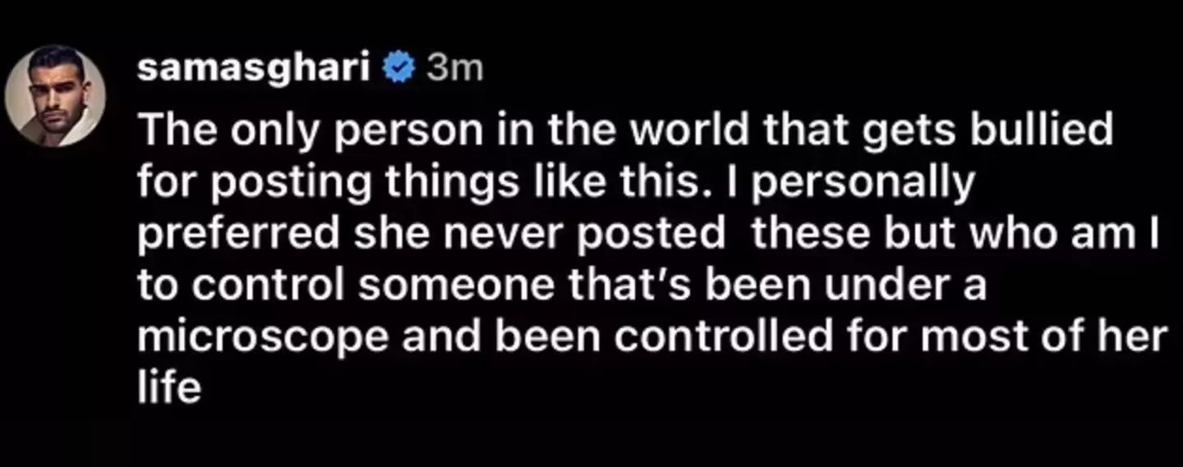Click the blue verified badge icon
The width and height of the screenshot is (1183, 467).
click(401, 70)
